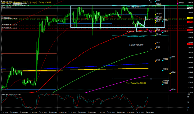The width and height of the screenshot is (194, 114).
Task: Click the yellow MMid monthly dot
Action: point(170,73)
